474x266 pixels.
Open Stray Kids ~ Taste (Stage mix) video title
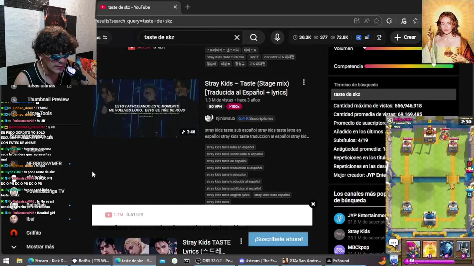point(247,88)
